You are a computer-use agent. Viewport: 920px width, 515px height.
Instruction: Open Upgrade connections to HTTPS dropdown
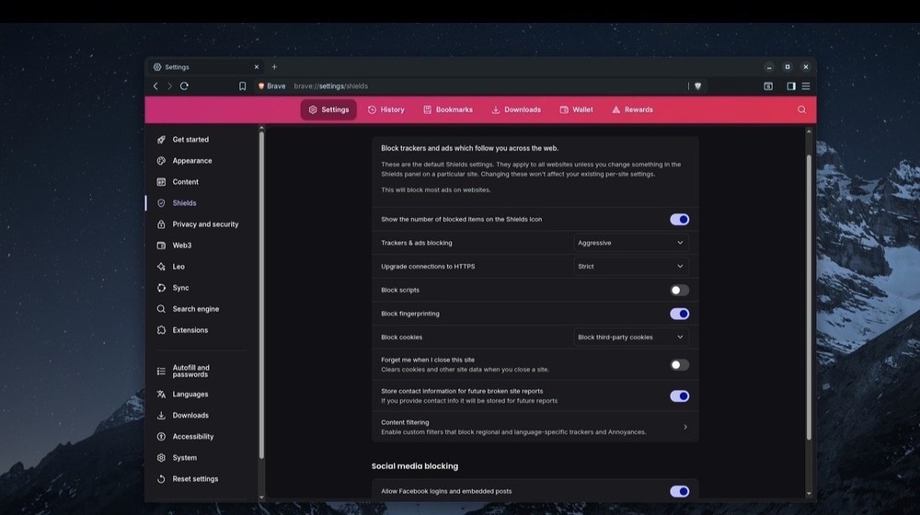[x=630, y=267]
